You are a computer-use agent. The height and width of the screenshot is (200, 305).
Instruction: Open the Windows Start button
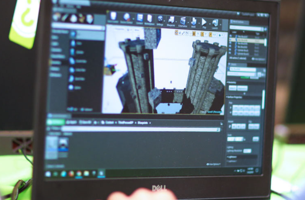tap(48, 174)
